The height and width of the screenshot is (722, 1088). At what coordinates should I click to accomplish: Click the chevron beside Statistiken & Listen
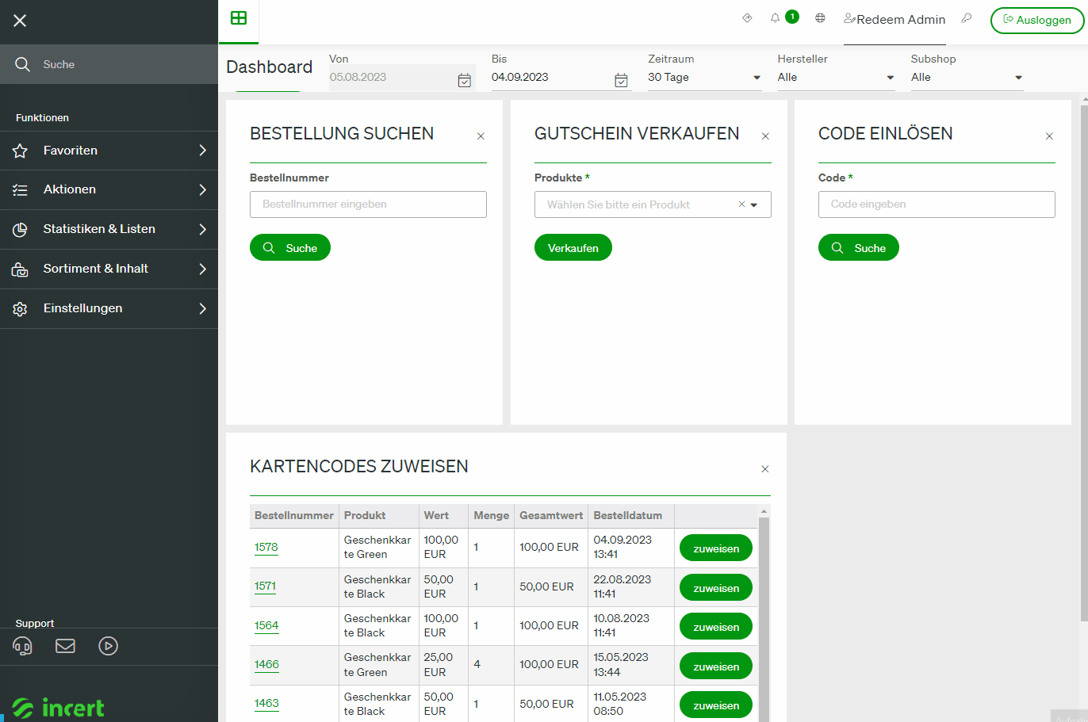(x=202, y=229)
